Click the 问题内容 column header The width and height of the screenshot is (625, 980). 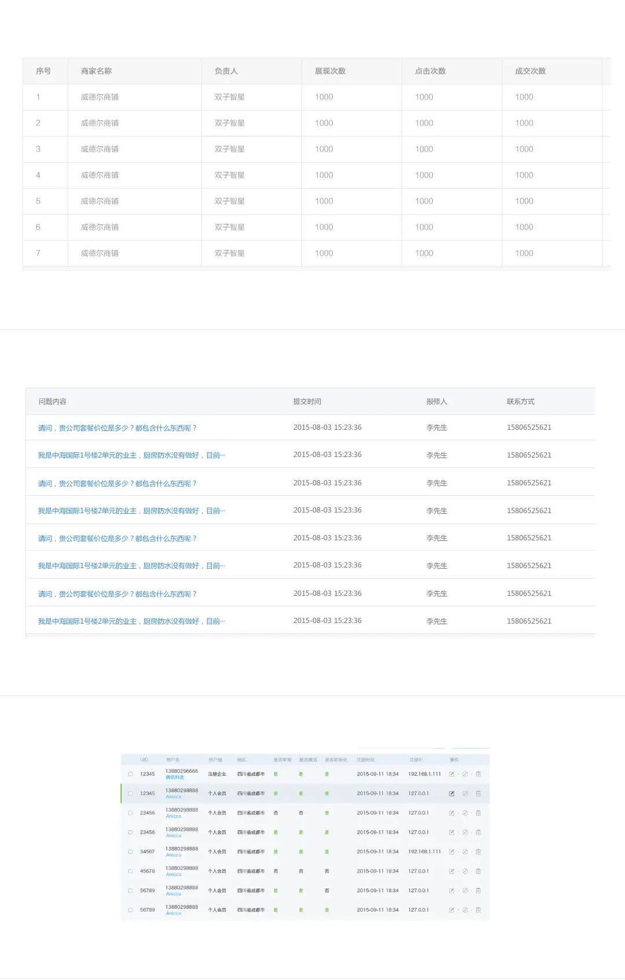53,401
